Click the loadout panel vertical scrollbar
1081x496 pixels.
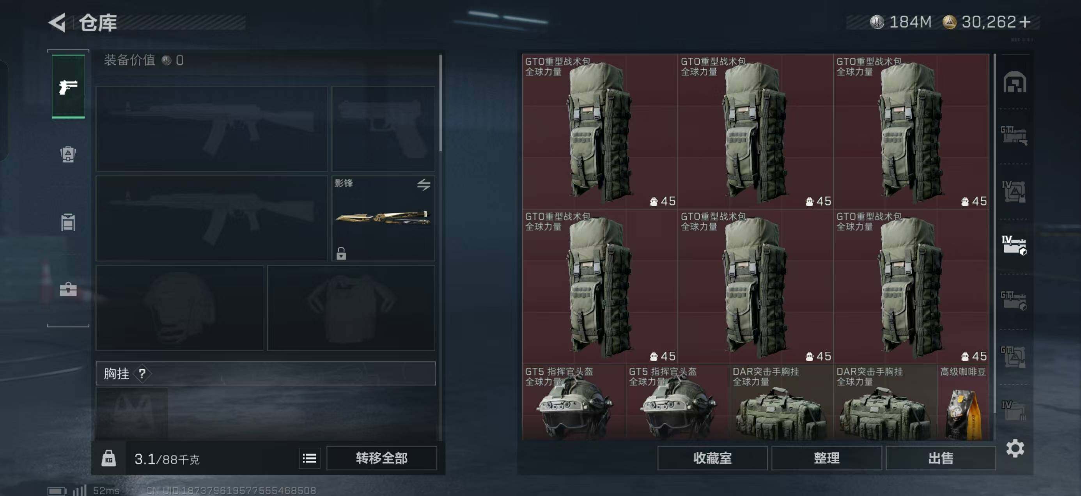pyautogui.click(x=440, y=103)
